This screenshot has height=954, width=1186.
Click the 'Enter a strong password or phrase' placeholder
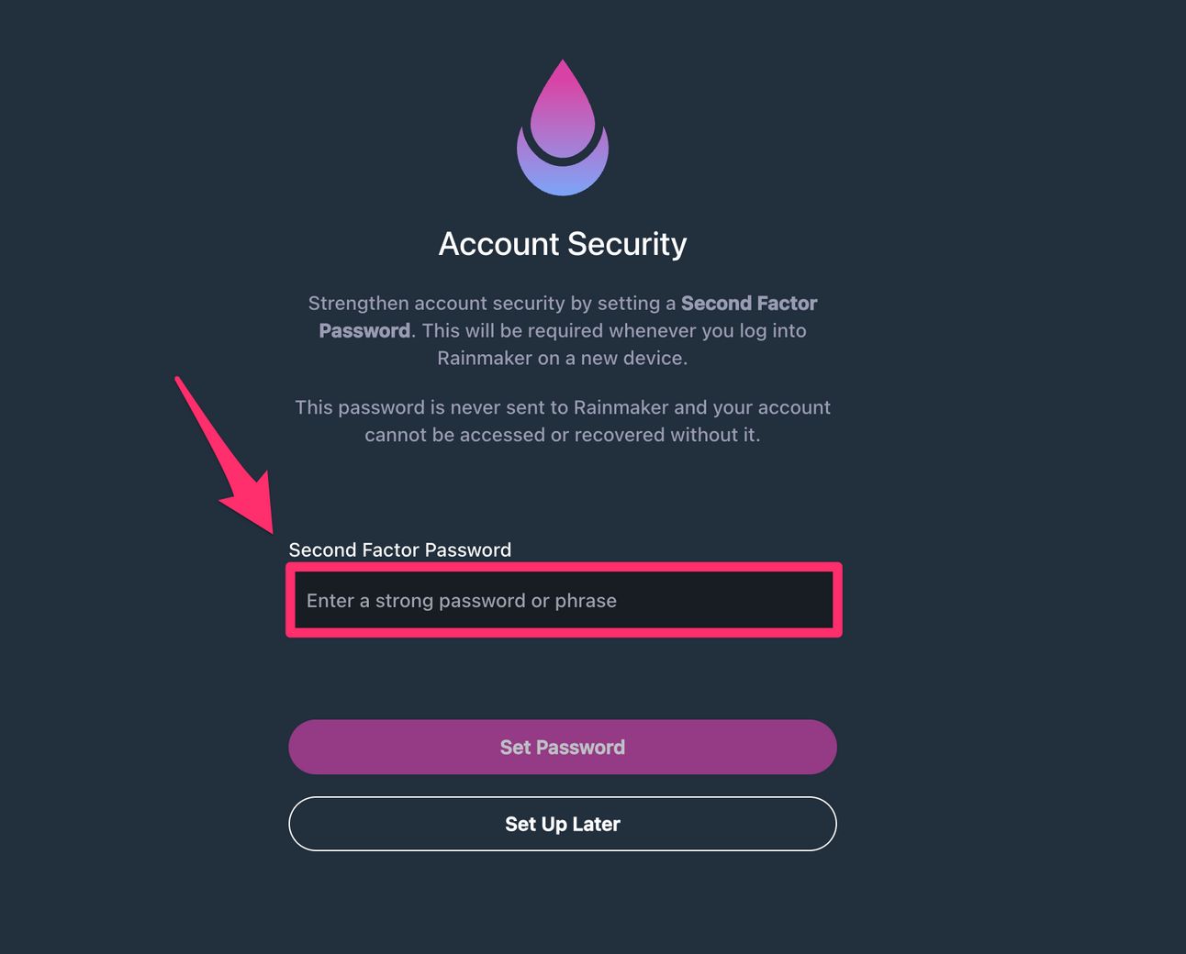pyautogui.click(x=461, y=601)
